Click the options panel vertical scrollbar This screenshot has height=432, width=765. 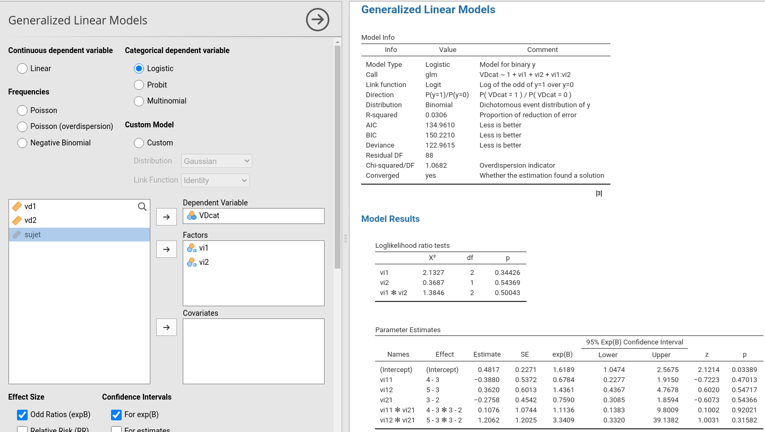point(337,157)
